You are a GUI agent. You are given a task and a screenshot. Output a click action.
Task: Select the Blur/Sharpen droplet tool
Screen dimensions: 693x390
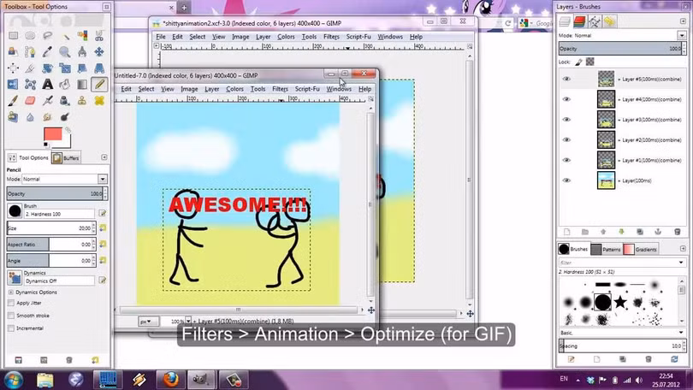[x=30, y=117]
